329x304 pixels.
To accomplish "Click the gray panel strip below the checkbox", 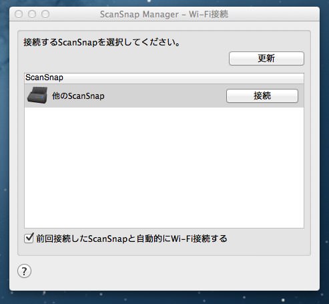I will pos(164,249).
